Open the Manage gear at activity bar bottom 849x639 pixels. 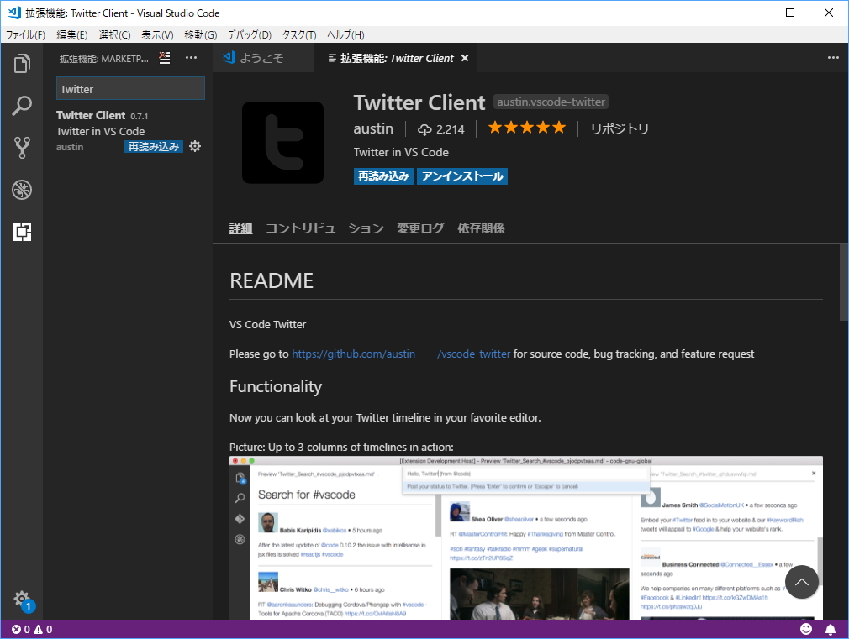(22, 600)
